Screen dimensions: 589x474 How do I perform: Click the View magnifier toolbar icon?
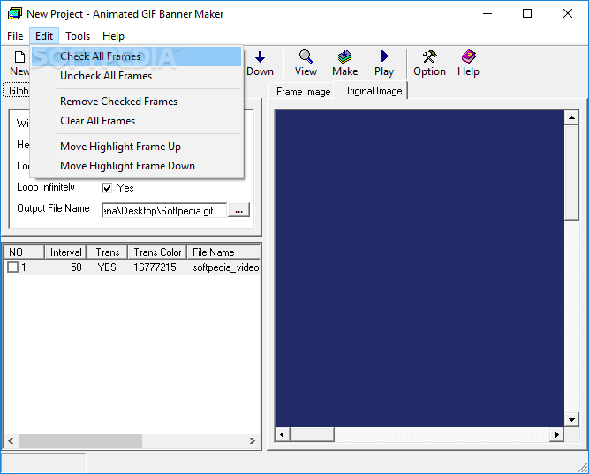pyautogui.click(x=306, y=56)
